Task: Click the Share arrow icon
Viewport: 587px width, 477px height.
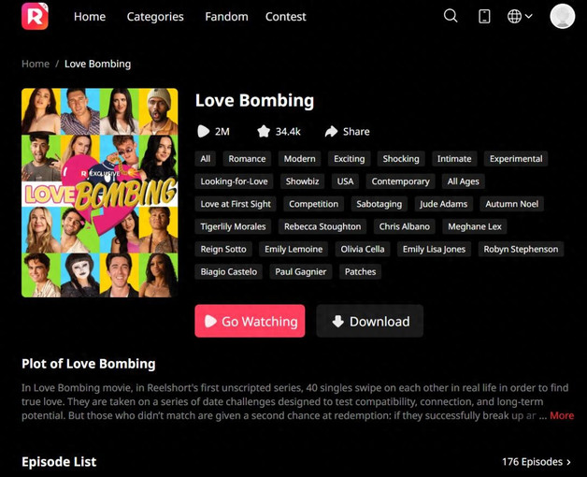Action: [331, 132]
